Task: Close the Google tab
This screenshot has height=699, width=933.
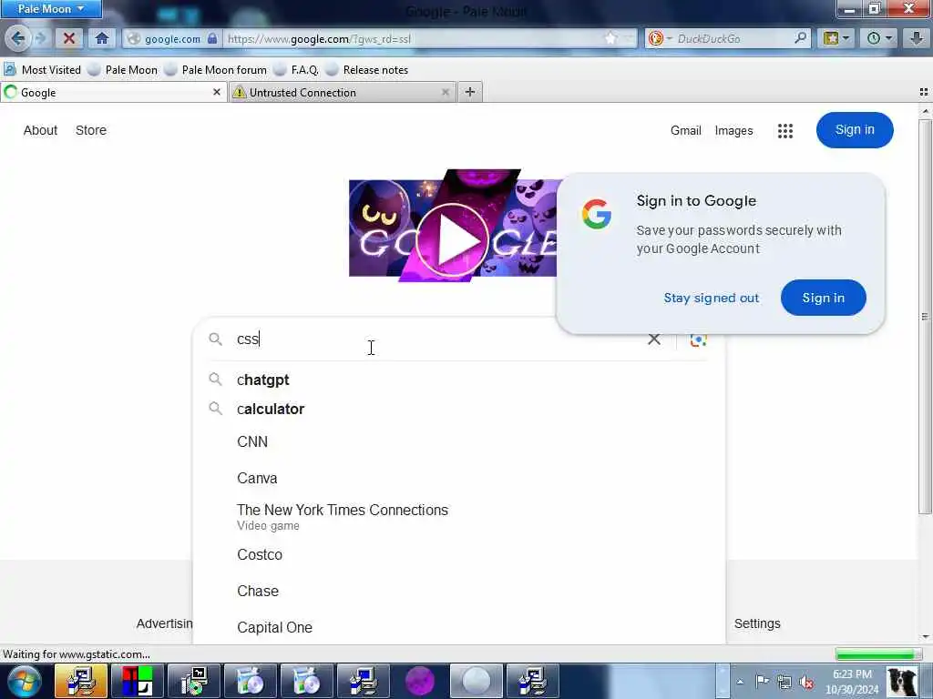Action: click(x=217, y=92)
